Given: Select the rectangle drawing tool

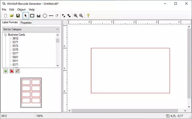Looking at the screenshot, I should [32, 16].
